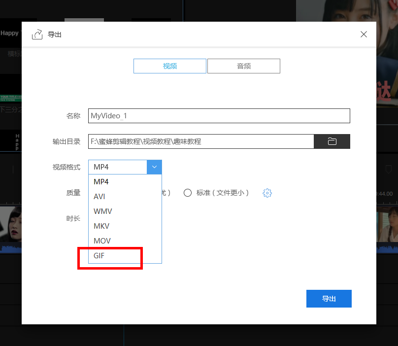Switch to the 视频 tab
Viewport: 398px width, 346px height.
(x=170, y=66)
